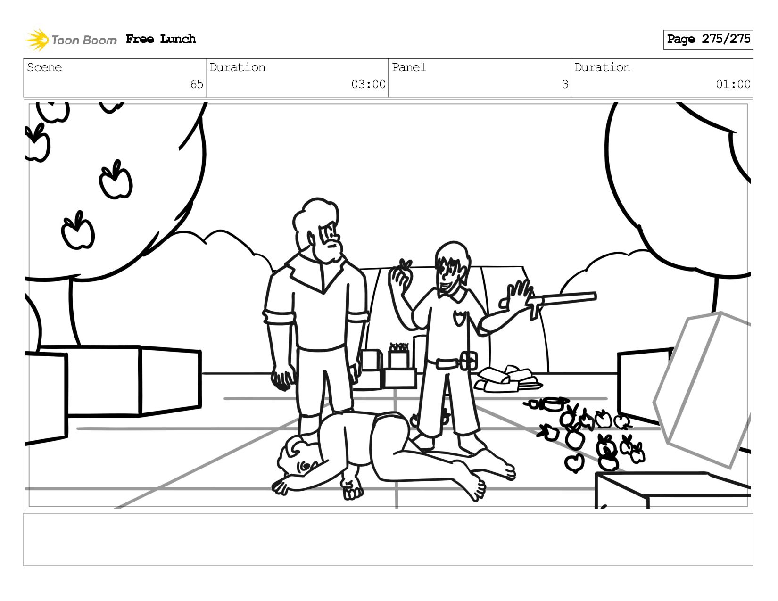Click the 'Page 275/275' page indicator
778x601 pixels.
(708, 40)
